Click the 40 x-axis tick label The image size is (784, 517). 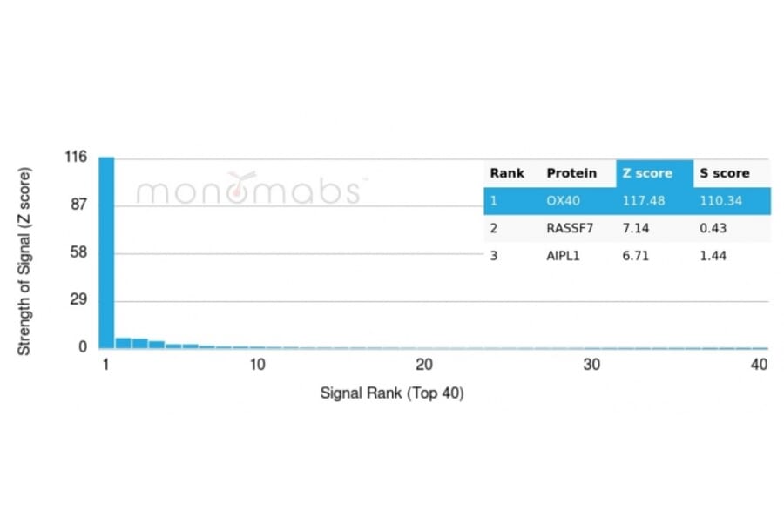[760, 365]
